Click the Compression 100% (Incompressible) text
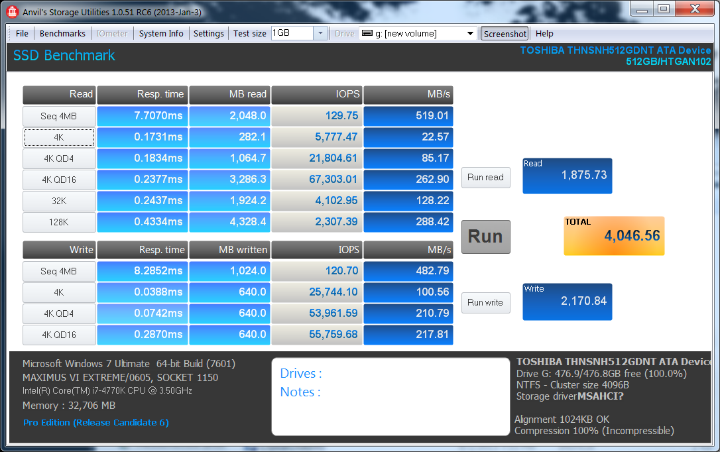The width and height of the screenshot is (720, 452). pos(594,431)
